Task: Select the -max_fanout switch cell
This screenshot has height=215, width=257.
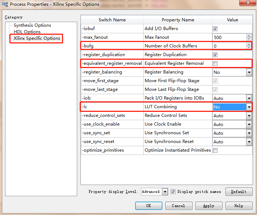Action: click(112, 37)
